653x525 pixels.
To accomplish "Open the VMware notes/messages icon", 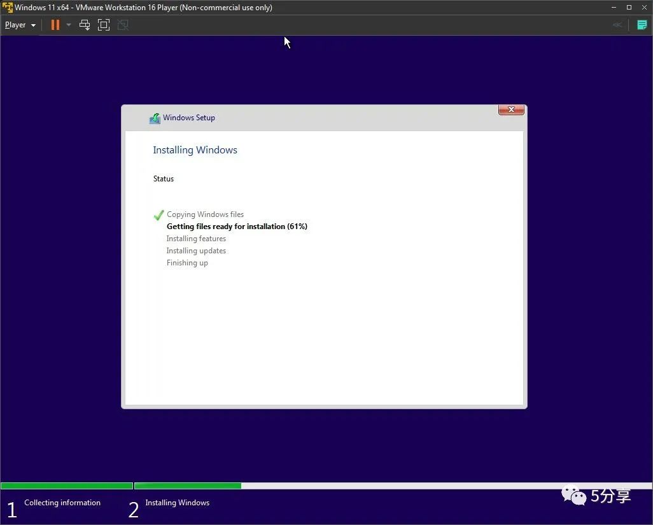I will tap(642, 25).
